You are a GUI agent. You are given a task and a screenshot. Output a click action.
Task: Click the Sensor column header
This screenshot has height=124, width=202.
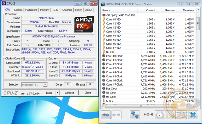(119, 10)
